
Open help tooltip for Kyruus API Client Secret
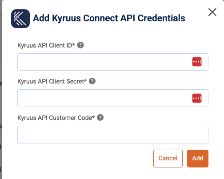(92, 81)
